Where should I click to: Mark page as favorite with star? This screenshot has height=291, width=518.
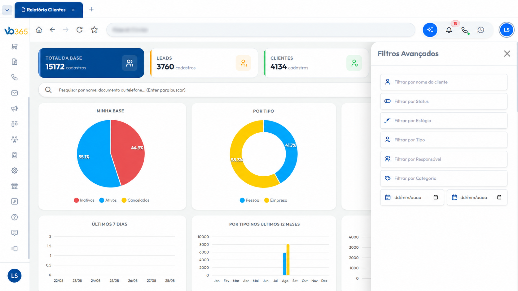pos(94,30)
